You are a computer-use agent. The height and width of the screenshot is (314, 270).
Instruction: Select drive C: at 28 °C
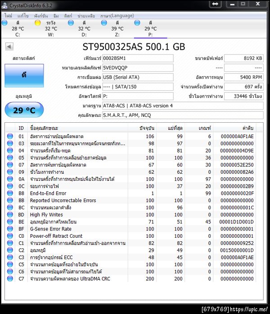coord(18,28)
